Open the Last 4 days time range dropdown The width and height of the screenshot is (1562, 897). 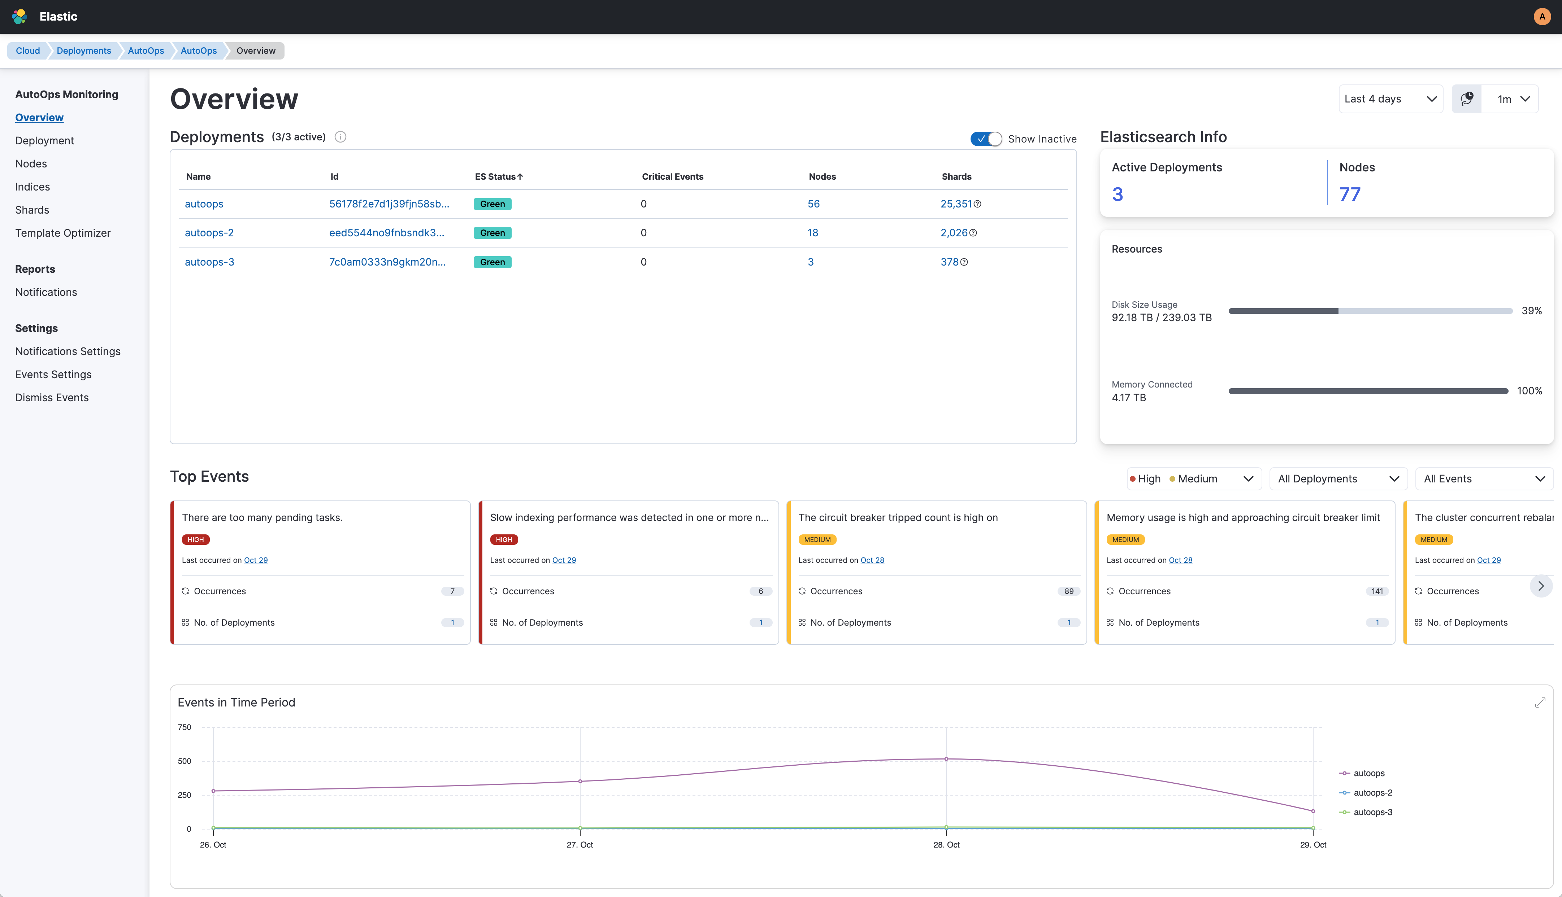tap(1390, 99)
